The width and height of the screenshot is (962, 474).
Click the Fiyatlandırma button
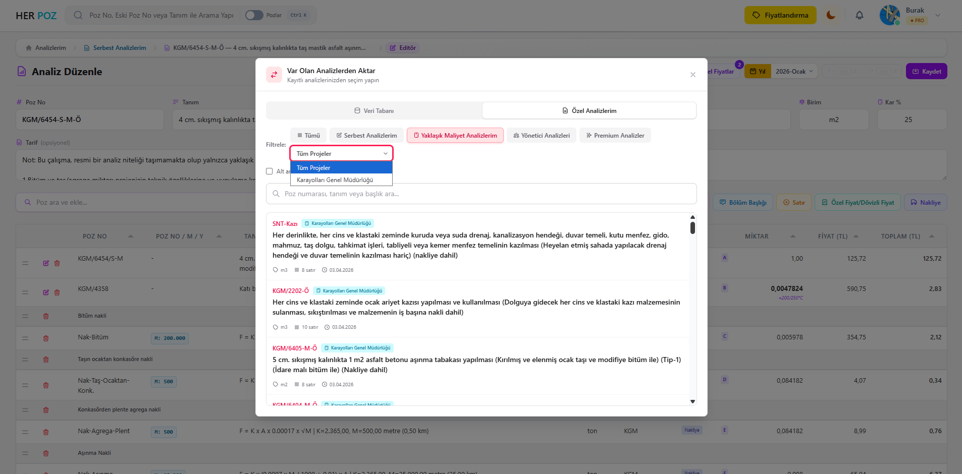pos(780,15)
